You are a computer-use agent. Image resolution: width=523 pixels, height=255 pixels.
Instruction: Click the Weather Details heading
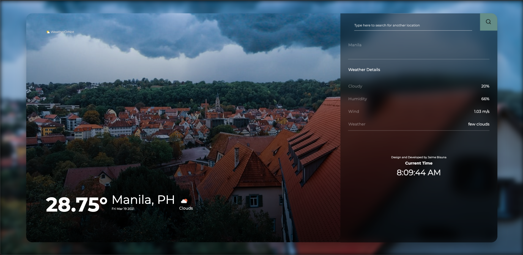pos(364,70)
